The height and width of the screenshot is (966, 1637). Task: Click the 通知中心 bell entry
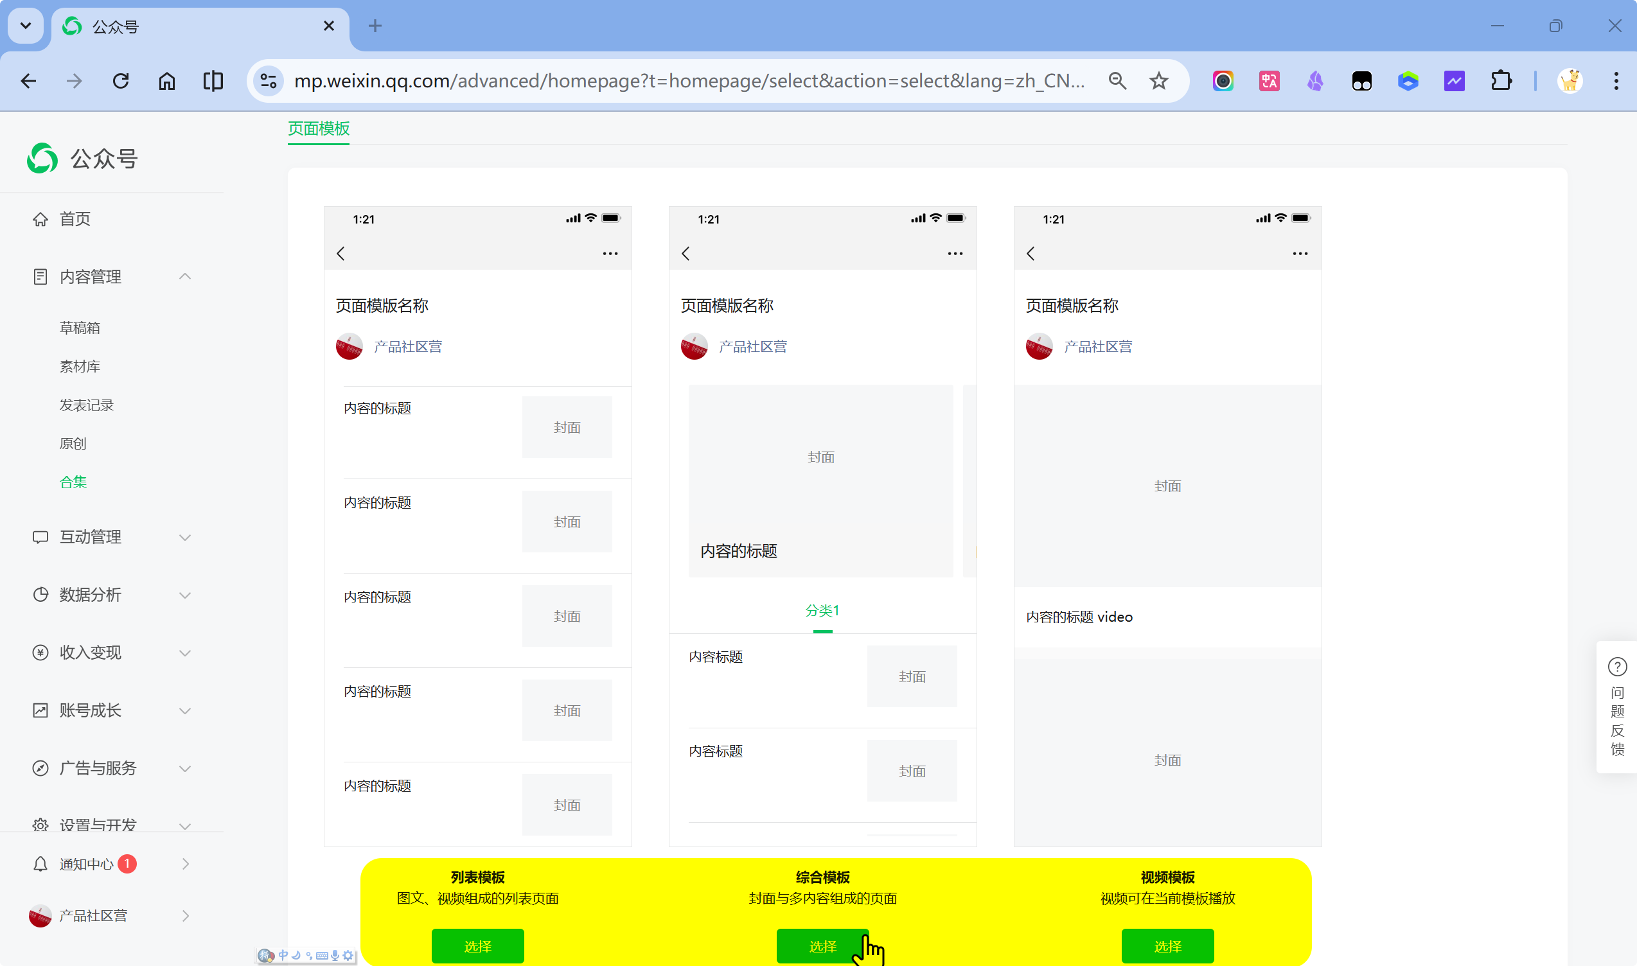pyautogui.click(x=86, y=864)
